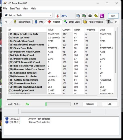Click the horizontal scrollbar of the SMART list
The height and width of the screenshot is (140, 123).
54,96
